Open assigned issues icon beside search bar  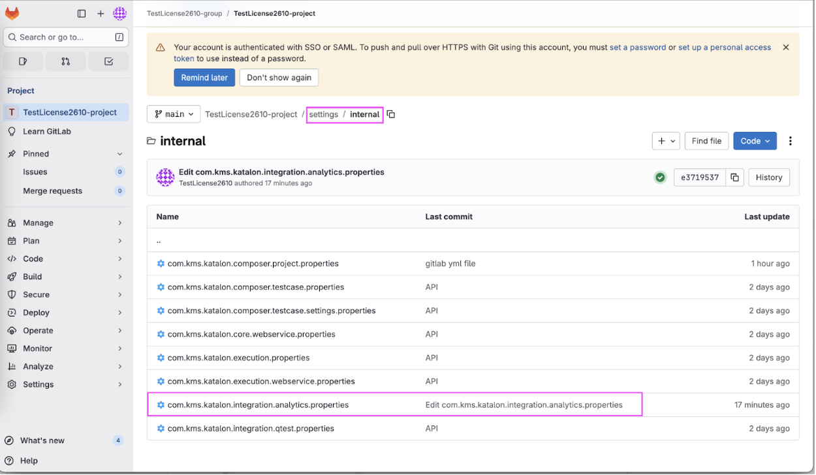[23, 60]
